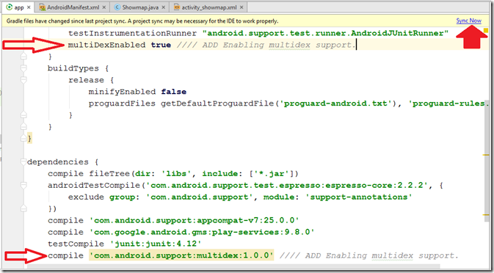494x273 pixels.
Task: Click the testInstrumentationRunner line
Action: point(258,33)
